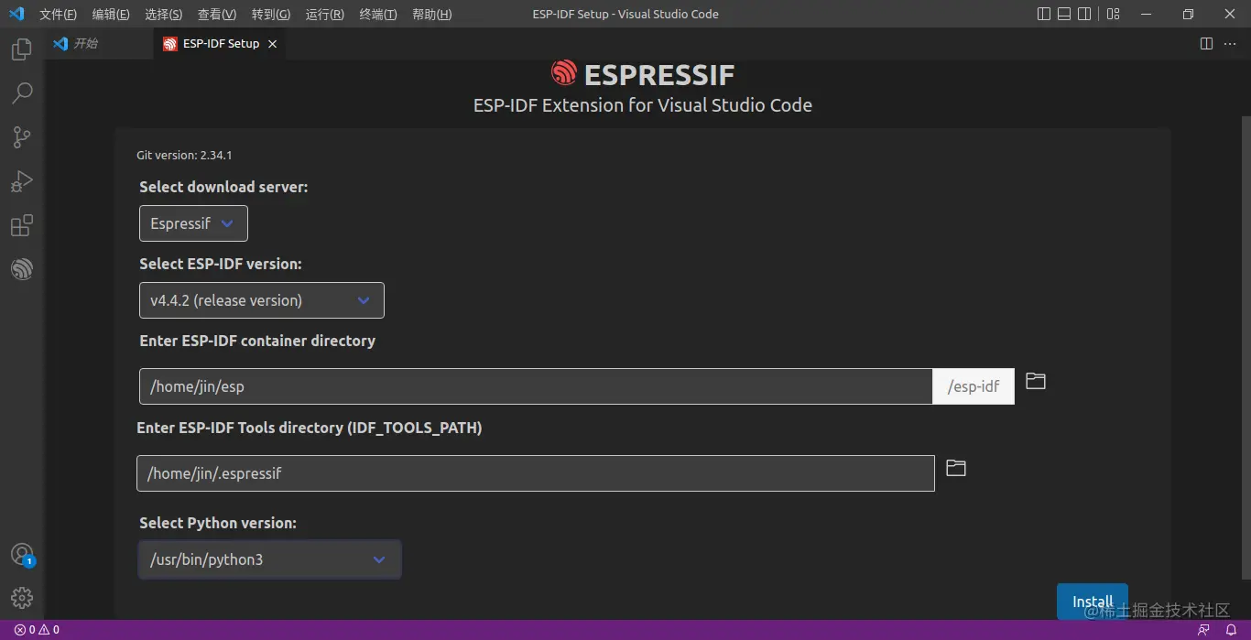Open the 编辑(E) menu
The image size is (1251, 640).
pyautogui.click(x=111, y=15)
